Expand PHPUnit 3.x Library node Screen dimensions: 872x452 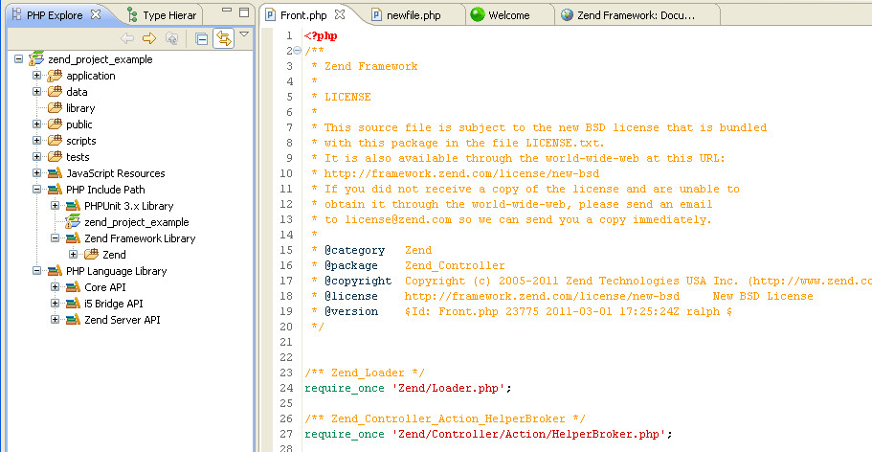pyautogui.click(x=55, y=205)
